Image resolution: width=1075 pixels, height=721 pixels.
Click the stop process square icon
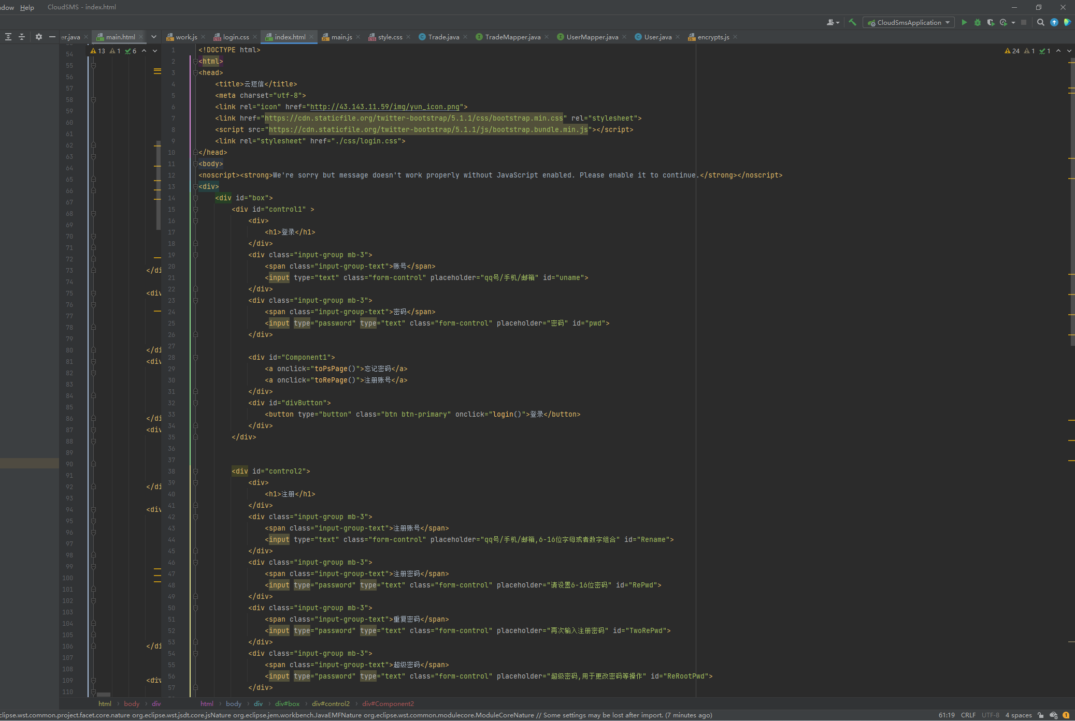tap(1024, 22)
